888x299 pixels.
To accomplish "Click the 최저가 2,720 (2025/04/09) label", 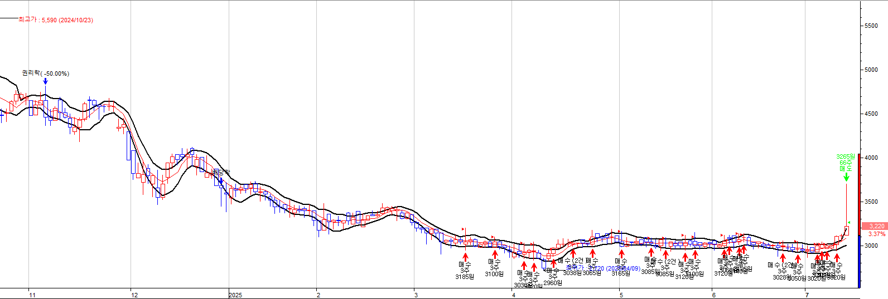I will [604, 268].
